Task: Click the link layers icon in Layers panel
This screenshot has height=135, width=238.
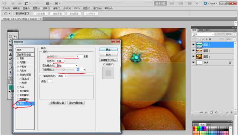Action: click(x=201, y=113)
